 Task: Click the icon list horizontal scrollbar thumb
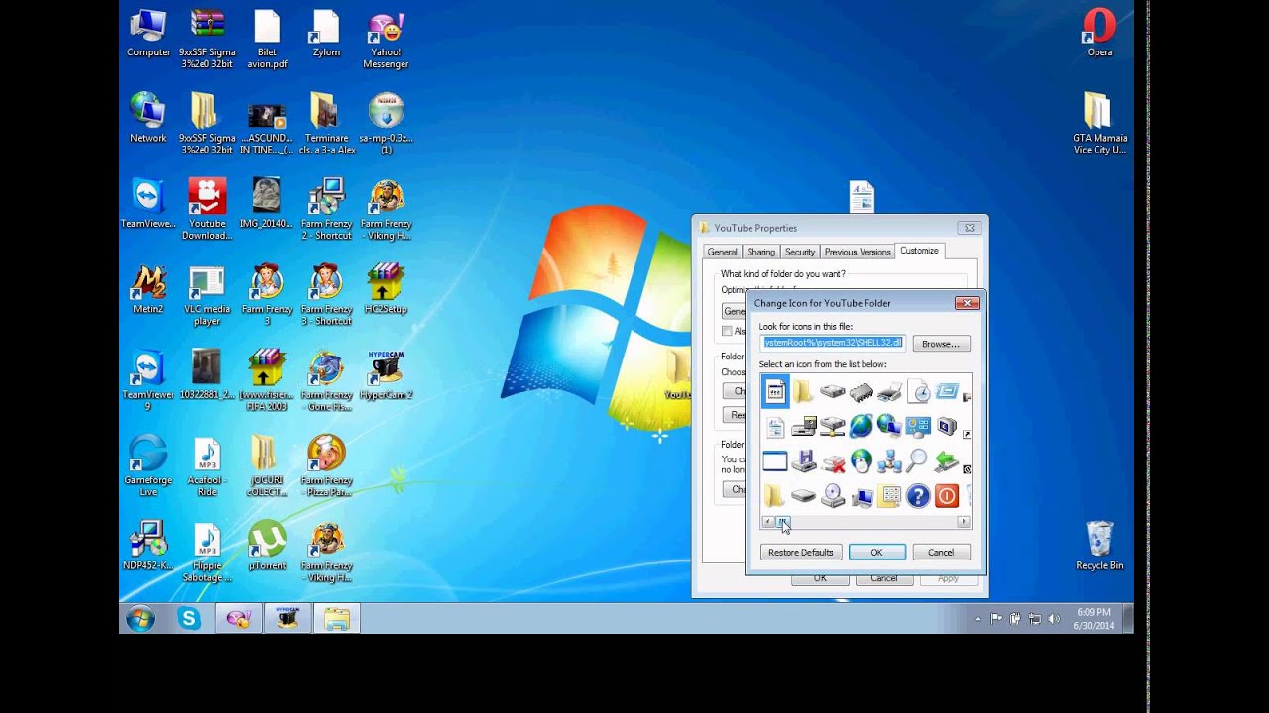click(x=782, y=522)
